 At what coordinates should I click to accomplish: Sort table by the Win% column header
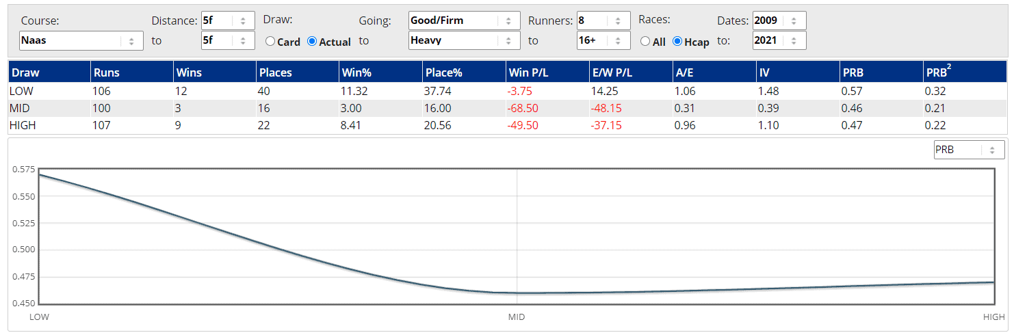(x=354, y=72)
